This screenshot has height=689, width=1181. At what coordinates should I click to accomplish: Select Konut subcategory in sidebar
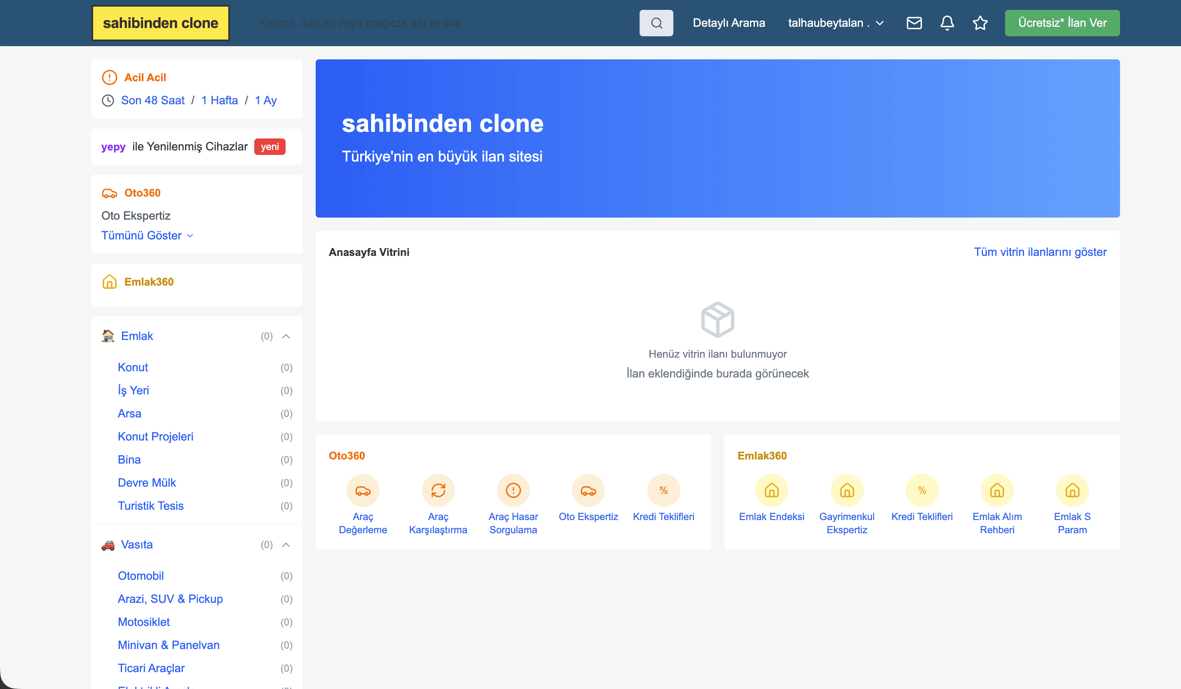[x=133, y=367]
